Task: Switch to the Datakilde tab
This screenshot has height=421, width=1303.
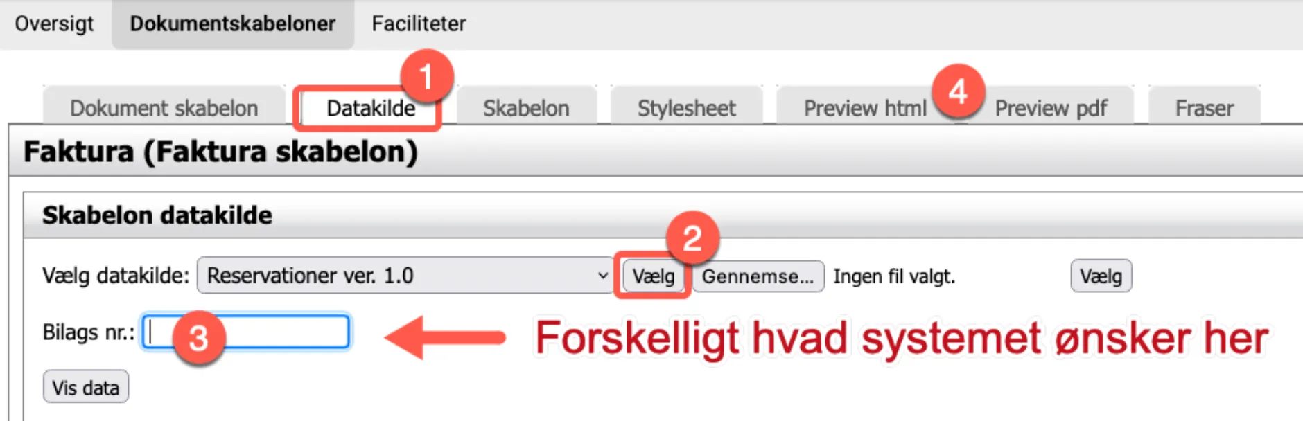Action: [369, 108]
